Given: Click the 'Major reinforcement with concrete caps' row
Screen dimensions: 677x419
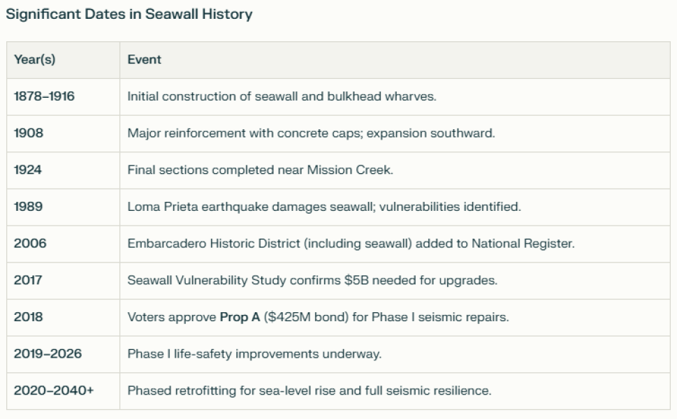Looking at the screenshot, I should [x=338, y=133].
